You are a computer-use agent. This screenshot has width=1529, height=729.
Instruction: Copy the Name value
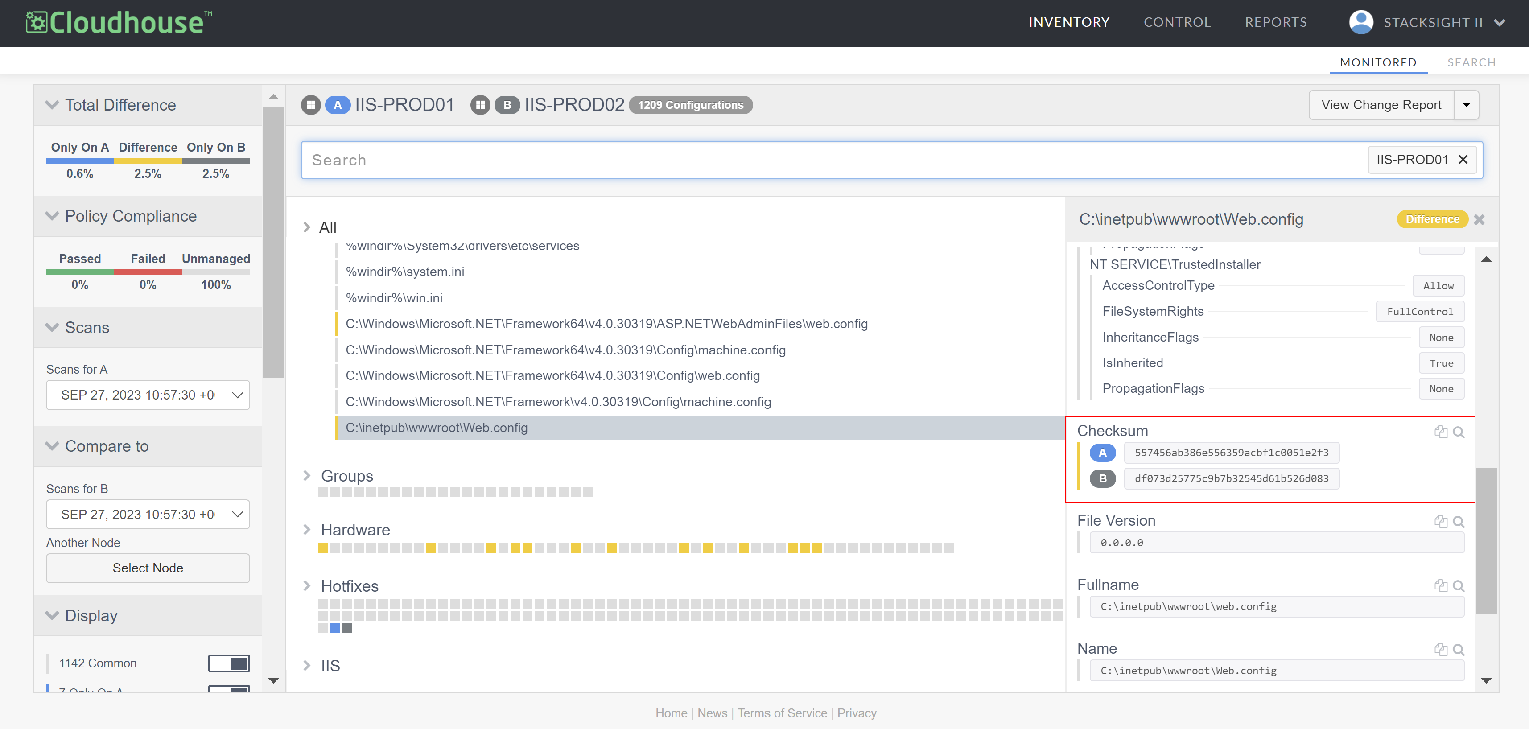pyautogui.click(x=1441, y=649)
